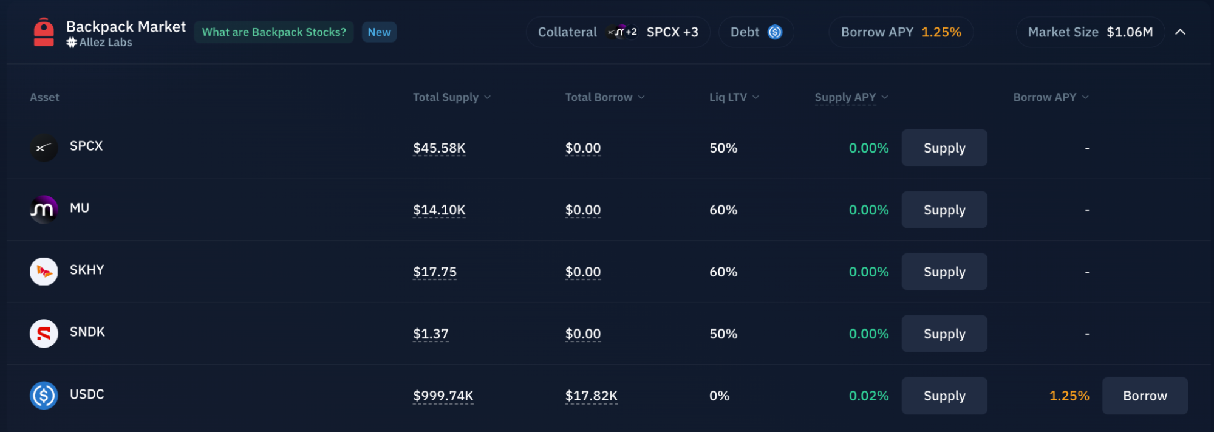Sort by Liq LTV column
Image resolution: width=1214 pixels, height=432 pixels.
(x=734, y=97)
